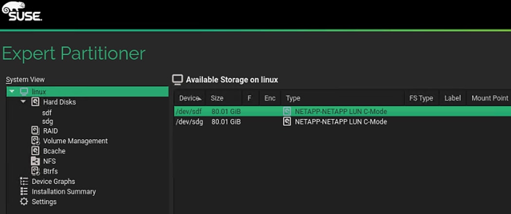Click the Device Graphs icon
Viewport: 511px width, 214px height.
tap(24, 181)
